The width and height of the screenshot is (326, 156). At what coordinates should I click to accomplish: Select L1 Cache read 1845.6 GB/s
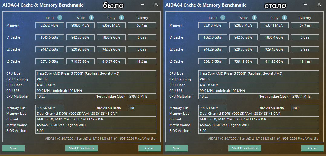50,38
